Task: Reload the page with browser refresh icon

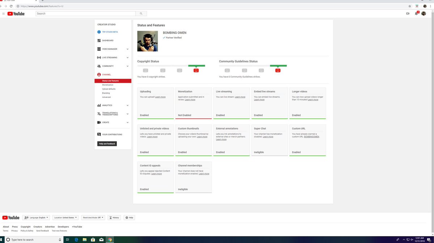Action: pyautogui.click(x=11, y=6)
